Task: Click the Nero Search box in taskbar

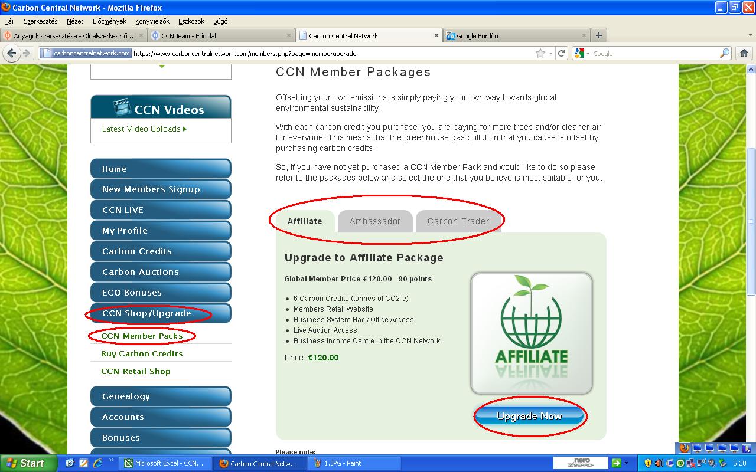Action: tap(581, 463)
